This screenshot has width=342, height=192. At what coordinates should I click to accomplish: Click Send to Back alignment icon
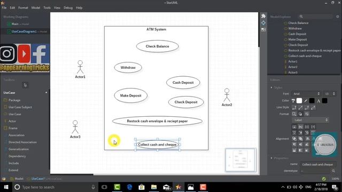pyautogui.click(x=300, y=139)
